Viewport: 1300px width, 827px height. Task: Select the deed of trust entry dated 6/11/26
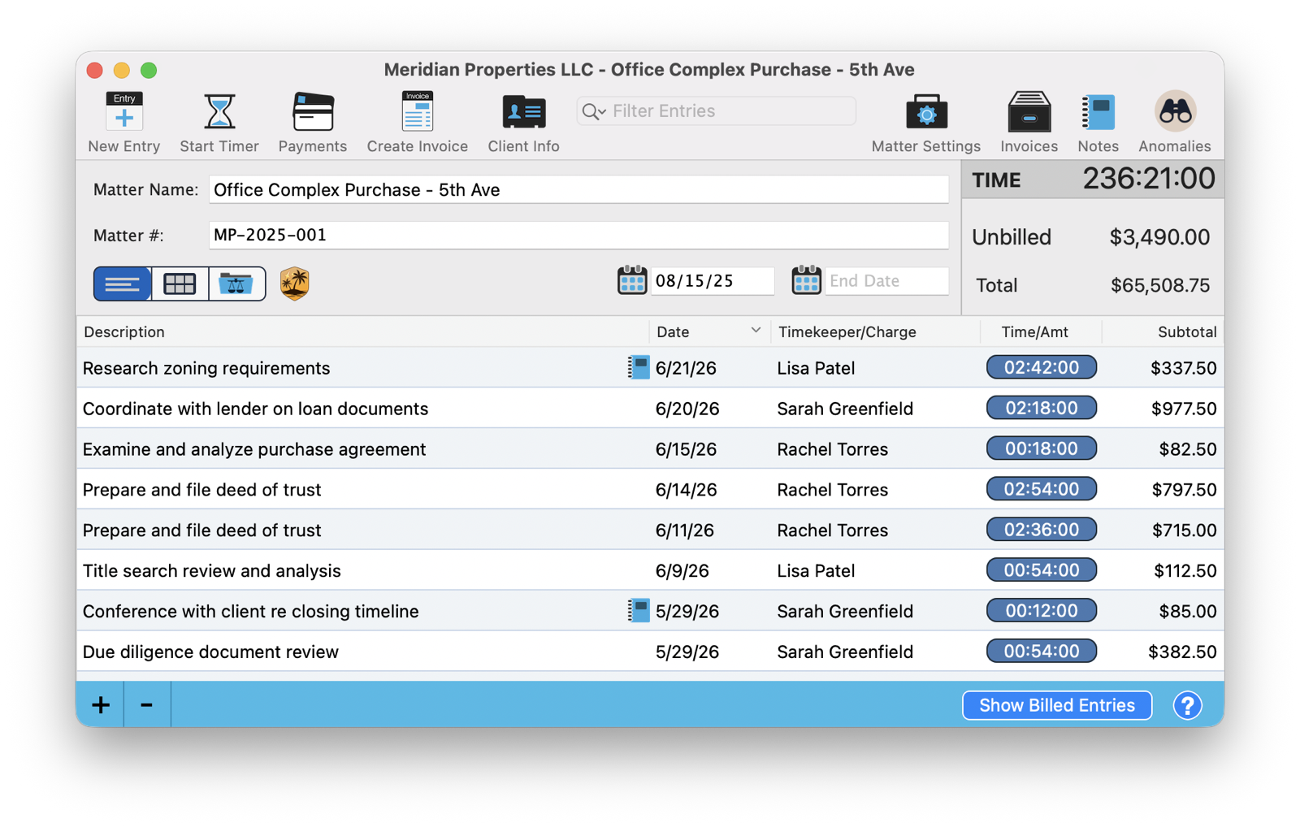point(650,530)
